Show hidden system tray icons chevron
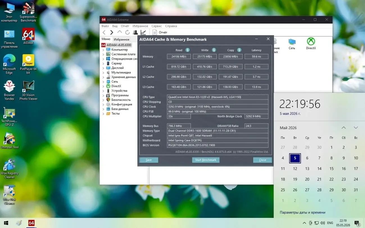 pos(304,223)
